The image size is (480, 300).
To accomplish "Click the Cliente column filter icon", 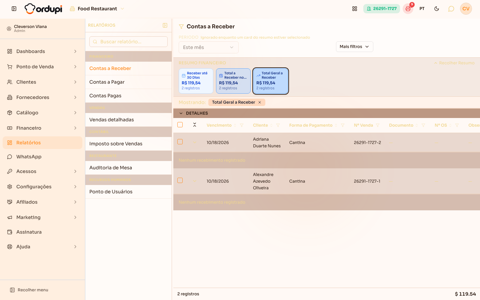I will 278,125.
